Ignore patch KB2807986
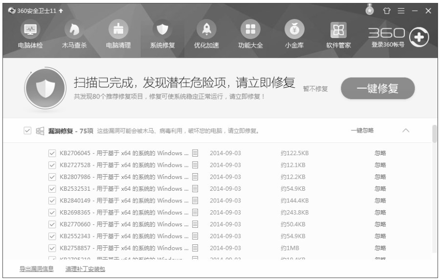 coord(380,177)
